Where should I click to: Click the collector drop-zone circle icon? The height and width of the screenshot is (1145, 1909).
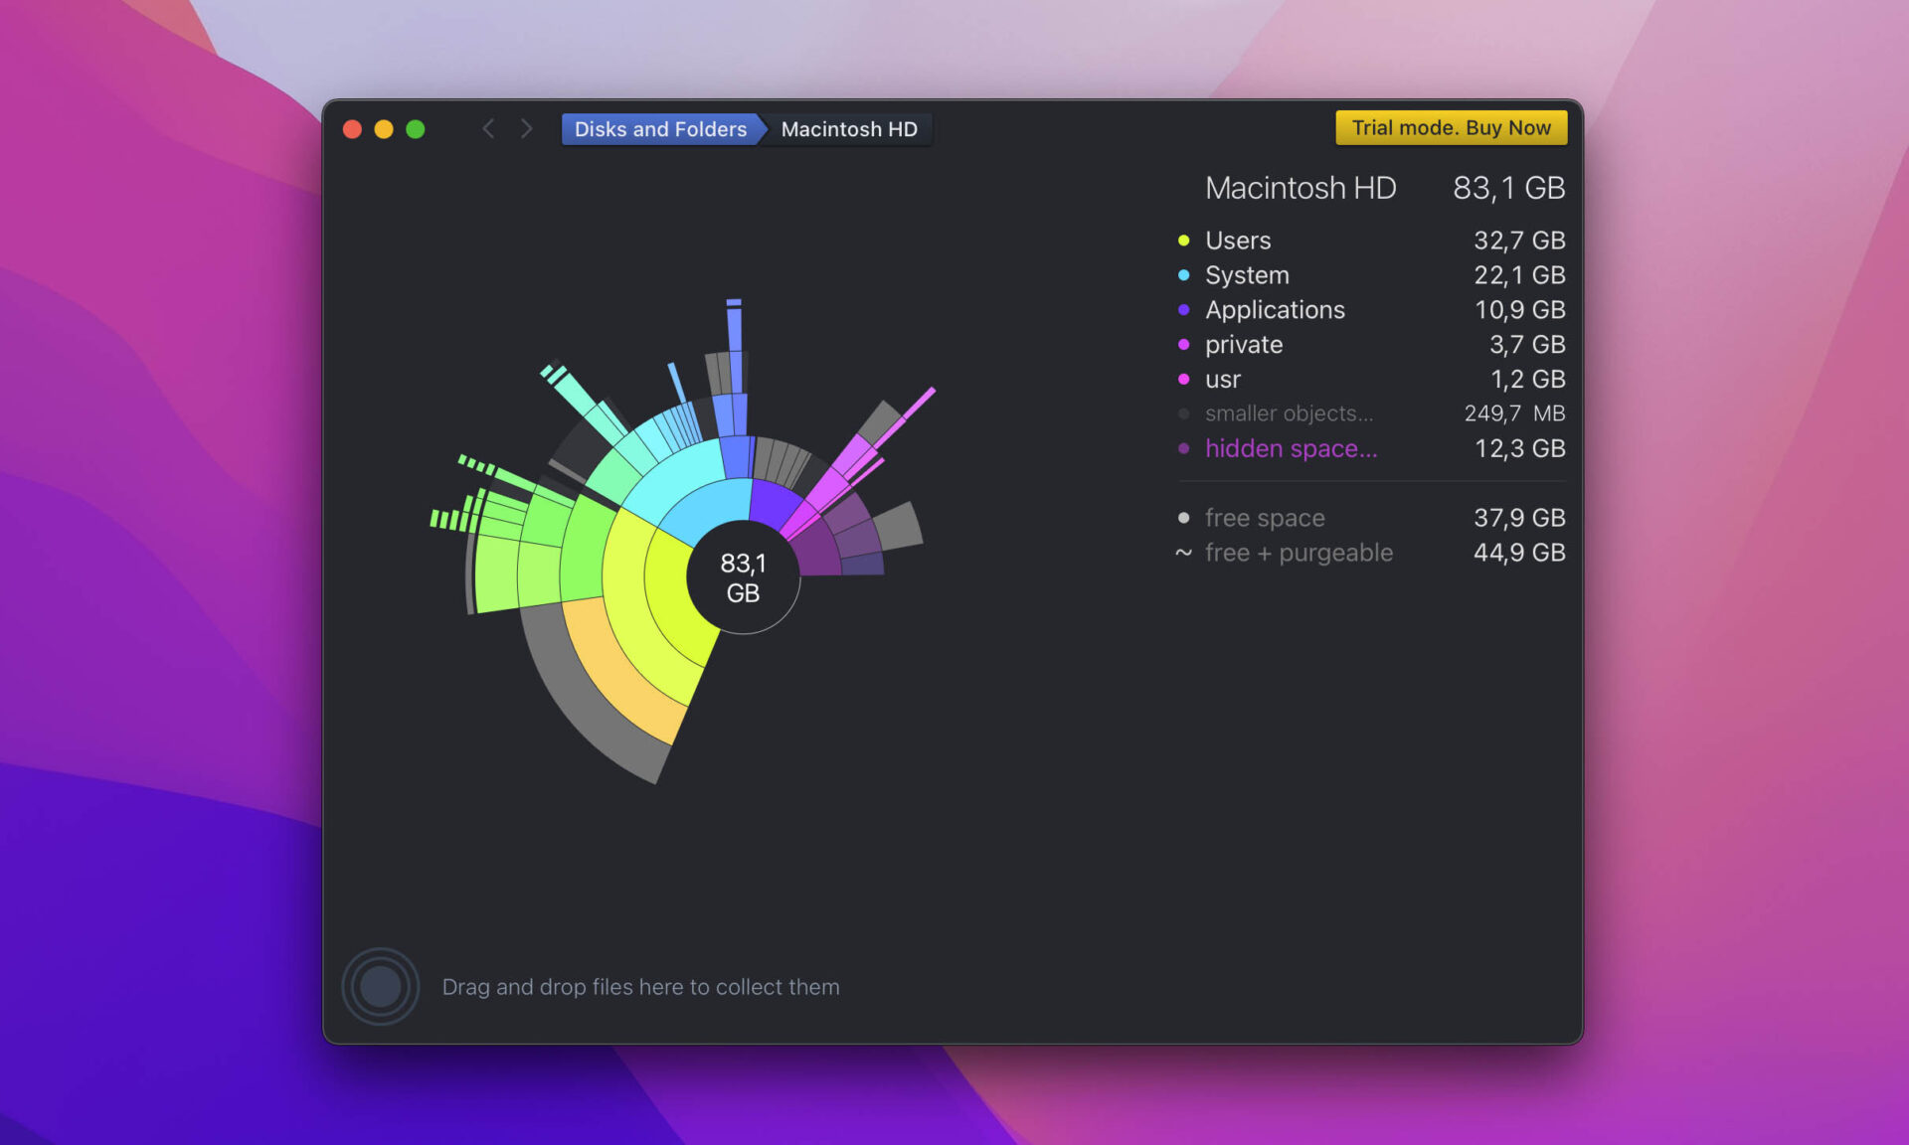[380, 986]
